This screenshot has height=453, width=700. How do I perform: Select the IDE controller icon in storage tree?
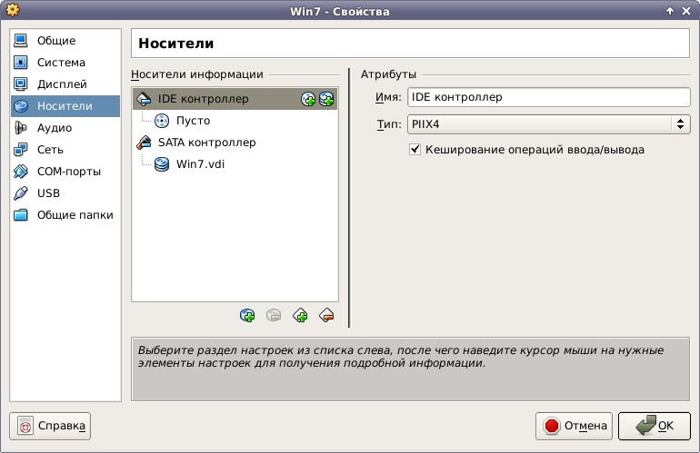(x=144, y=99)
